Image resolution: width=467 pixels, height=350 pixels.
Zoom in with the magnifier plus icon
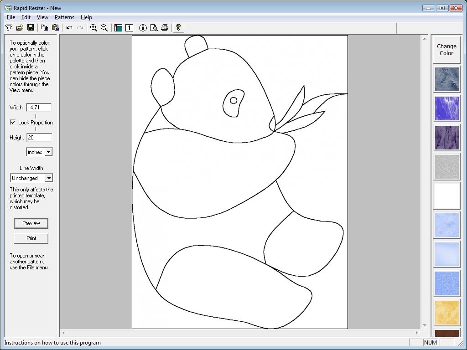pyautogui.click(x=93, y=28)
